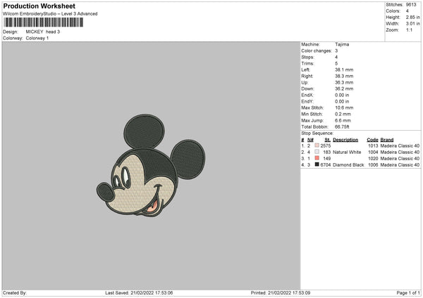This screenshot has width=423, height=298.
Task: Select the Diamond Black color swatch
Action: coord(317,164)
